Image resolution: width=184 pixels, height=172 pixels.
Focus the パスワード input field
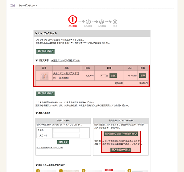pos(66,135)
